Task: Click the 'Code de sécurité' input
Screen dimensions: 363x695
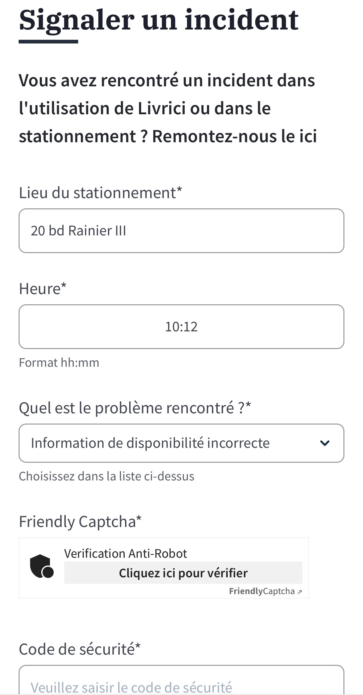Action: click(x=181, y=680)
